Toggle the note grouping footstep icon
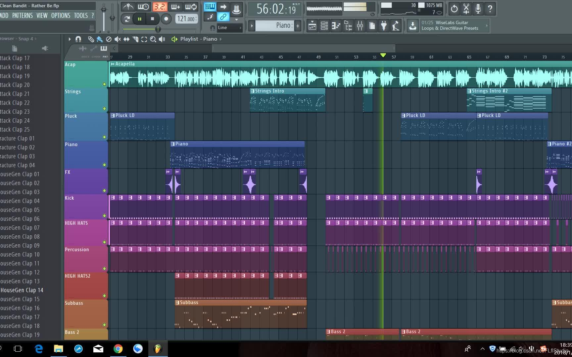The height and width of the screenshot is (357, 572). (x=210, y=17)
